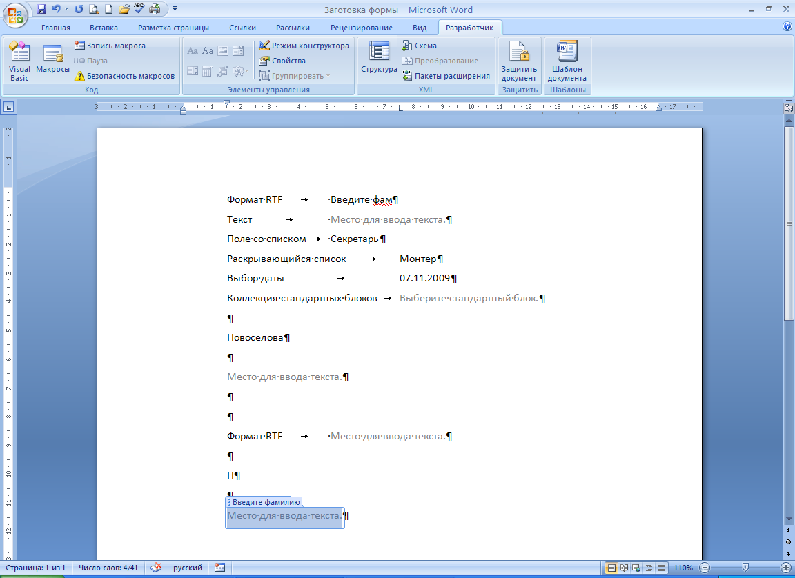Open Безопасность макросов settings
Image resolution: width=795 pixels, height=578 pixels.
click(x=124, y=76)
